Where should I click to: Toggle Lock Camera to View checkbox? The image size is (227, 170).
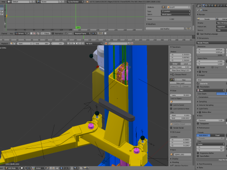pos(171,109)
